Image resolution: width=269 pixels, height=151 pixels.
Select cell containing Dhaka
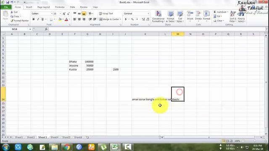point(75,62)
